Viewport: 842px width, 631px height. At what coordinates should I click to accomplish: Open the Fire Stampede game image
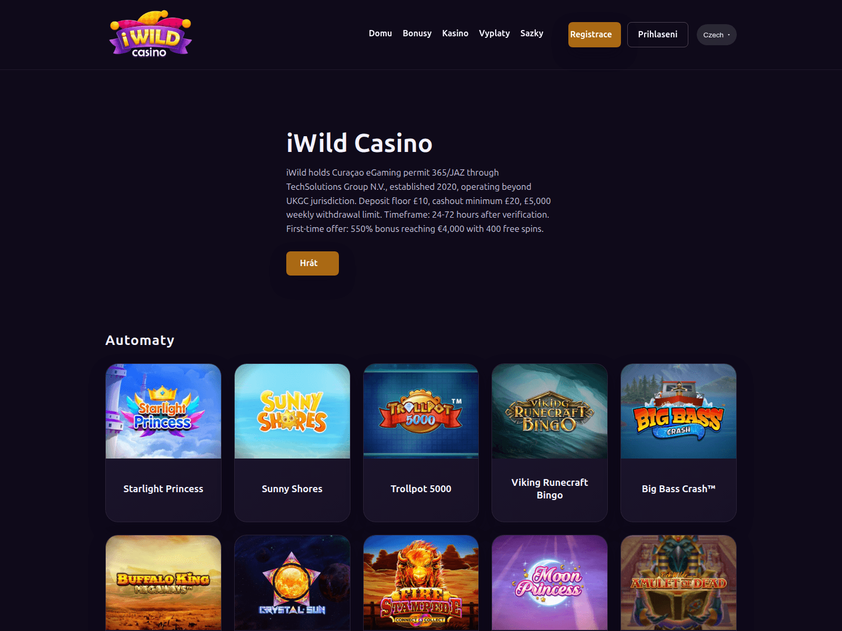coord(421,583)
